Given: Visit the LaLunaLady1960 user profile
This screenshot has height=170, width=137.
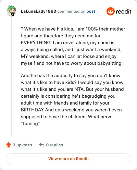Looking at the screenshot, I should (x=38, y=11).
